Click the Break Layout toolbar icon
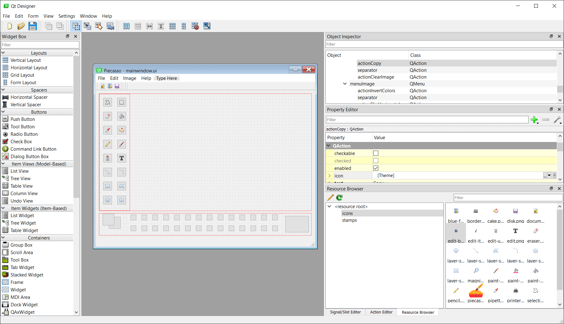The width and height of the screenshot is (564, 324). pyautogui.click(x=195, y=26)
